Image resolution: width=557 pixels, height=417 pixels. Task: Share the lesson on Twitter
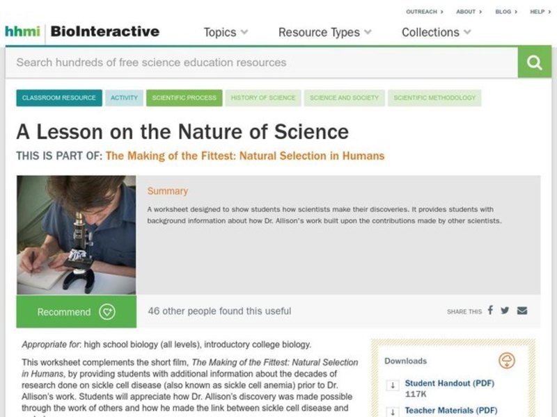(505, 312)
